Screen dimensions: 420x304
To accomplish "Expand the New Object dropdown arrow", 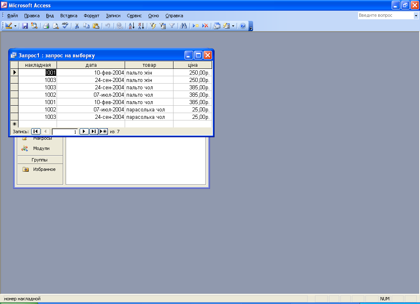I will pos(233,26).
